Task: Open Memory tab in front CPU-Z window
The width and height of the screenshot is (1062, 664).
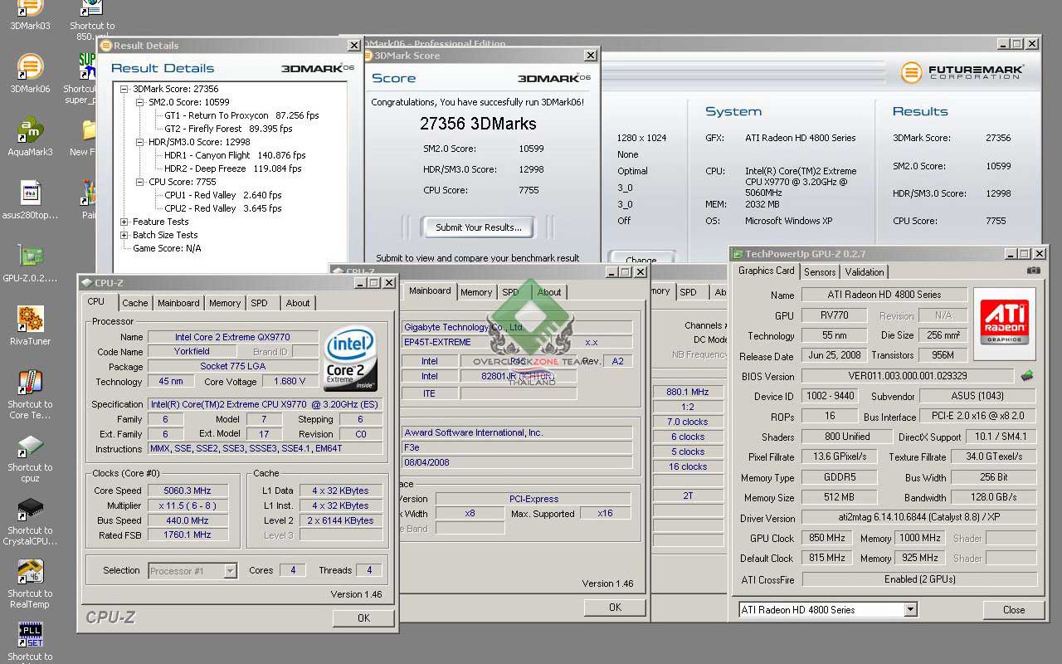Action: click(x=225, y=303)
